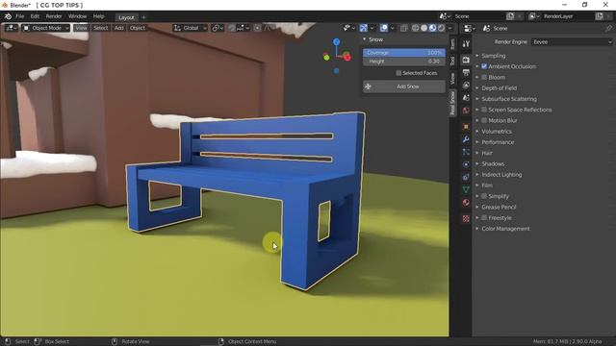
Task: Open the Physics properties tab icon
Action: pos(466,164)
